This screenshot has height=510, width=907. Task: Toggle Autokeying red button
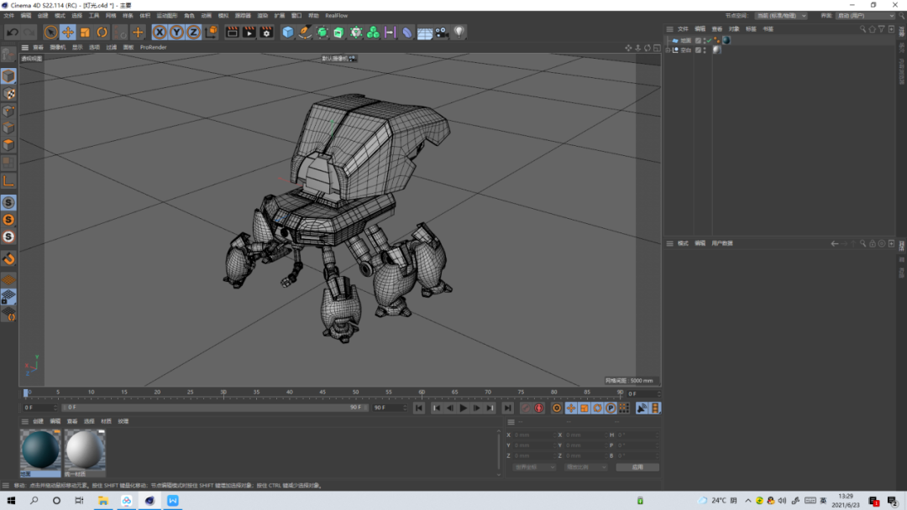point(538,409)
